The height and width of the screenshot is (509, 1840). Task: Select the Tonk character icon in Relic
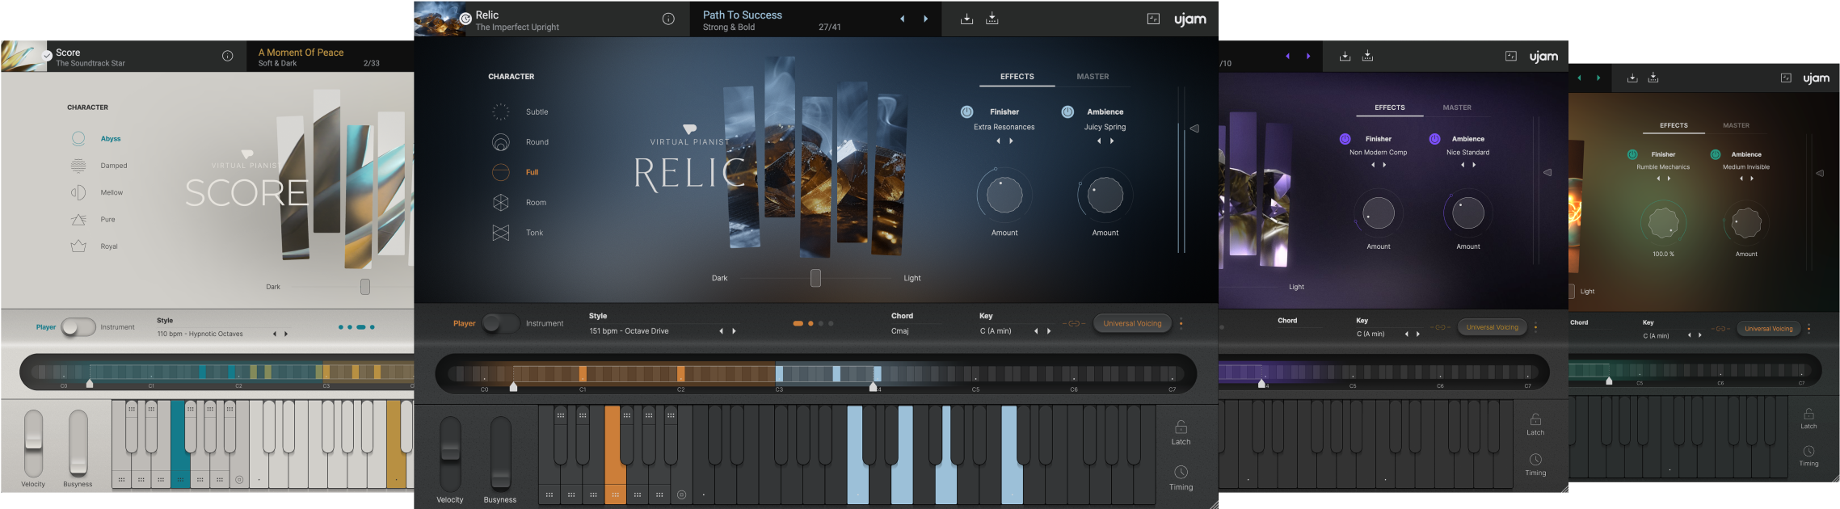pos(501,233)
